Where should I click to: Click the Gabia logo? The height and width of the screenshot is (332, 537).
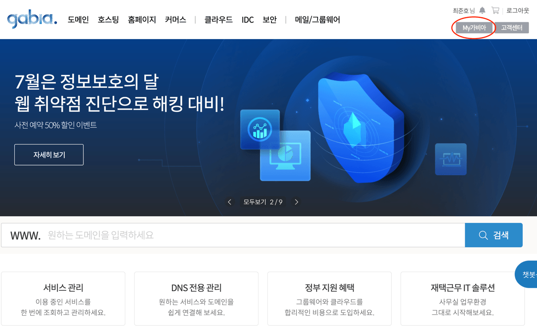coord(32,20)
